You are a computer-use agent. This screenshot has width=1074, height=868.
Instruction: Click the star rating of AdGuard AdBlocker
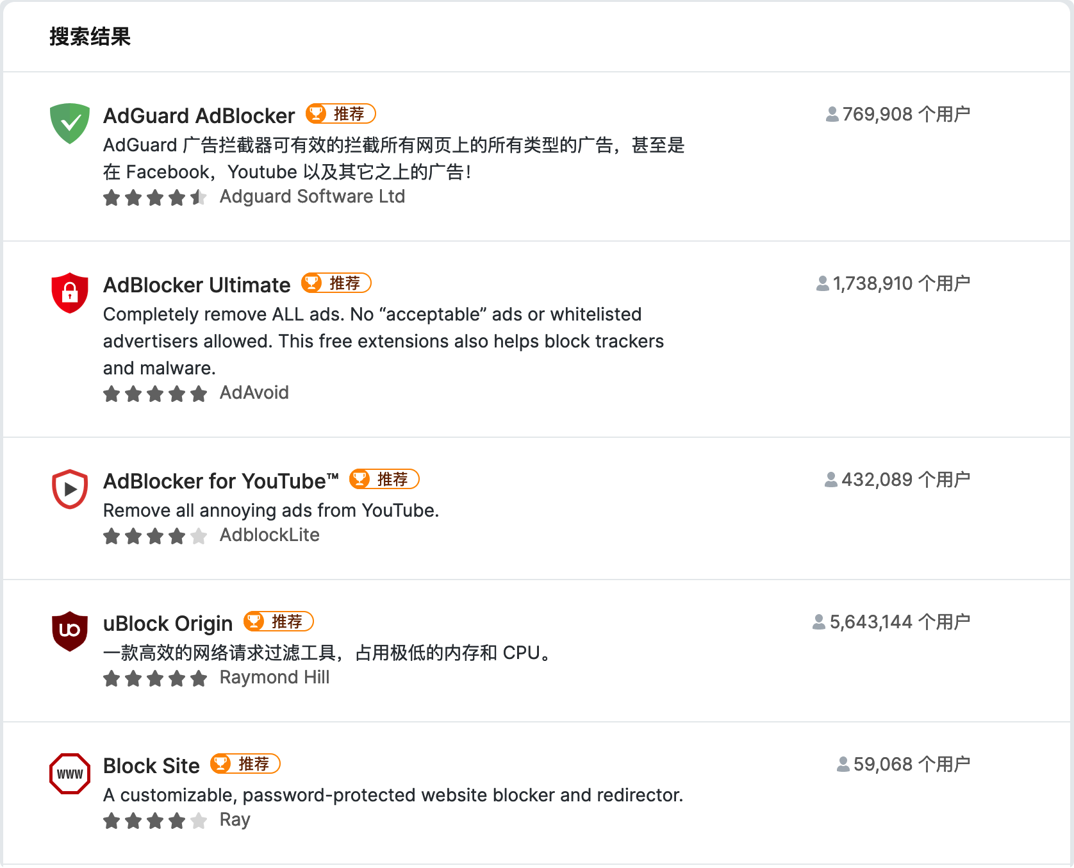(x=155, y=197)
